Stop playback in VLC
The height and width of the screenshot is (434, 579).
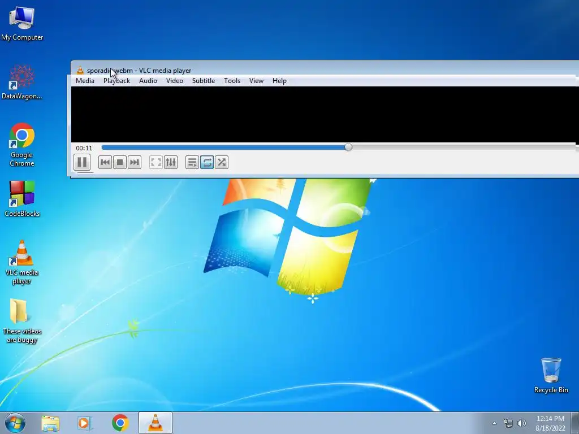click(120, 162)
